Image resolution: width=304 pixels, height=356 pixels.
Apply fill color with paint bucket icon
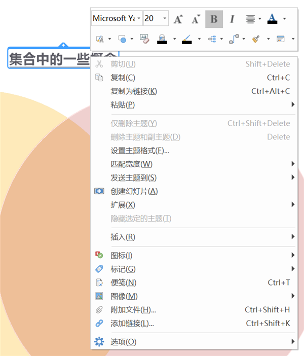coord(162,39)
